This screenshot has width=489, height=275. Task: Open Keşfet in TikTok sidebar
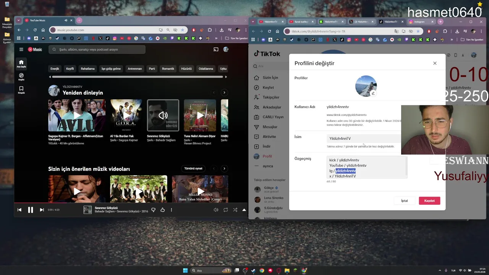click(x=264, y=87)
